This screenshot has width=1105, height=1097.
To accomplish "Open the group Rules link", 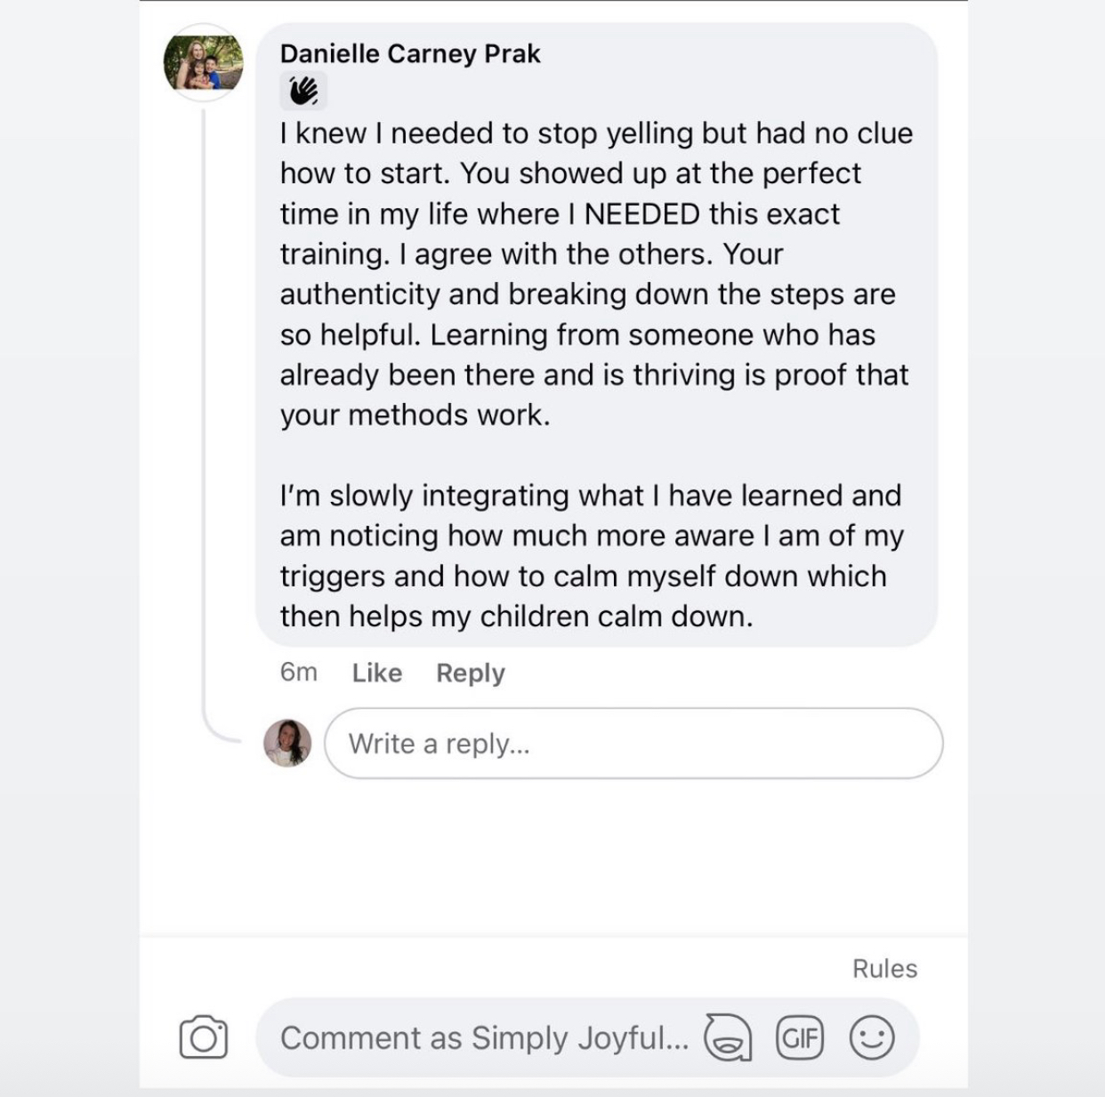I will (884, 968).
